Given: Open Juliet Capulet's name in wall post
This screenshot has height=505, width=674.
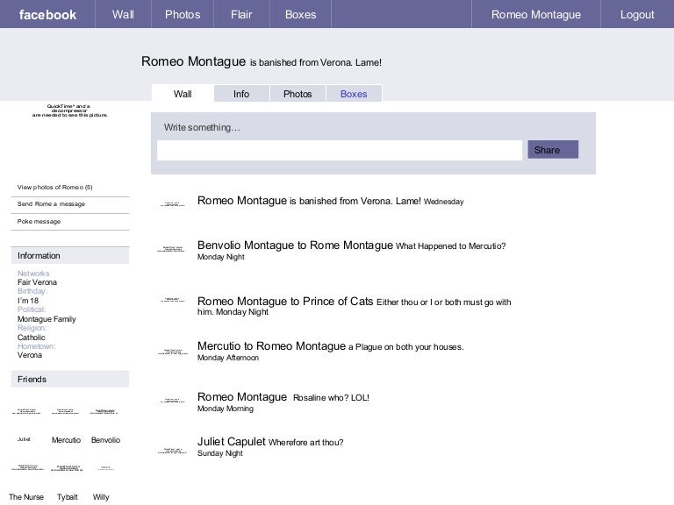Looking at the screenshot, I should tap(232, 442).
